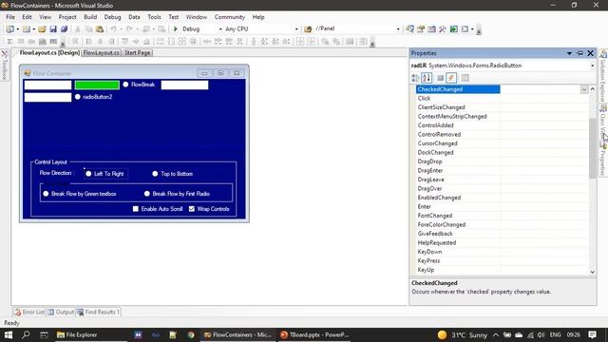This screenshot has height=342, width=608.
Task: Toggle auto-hide pin on Properties panel
Action: [579, 53]
